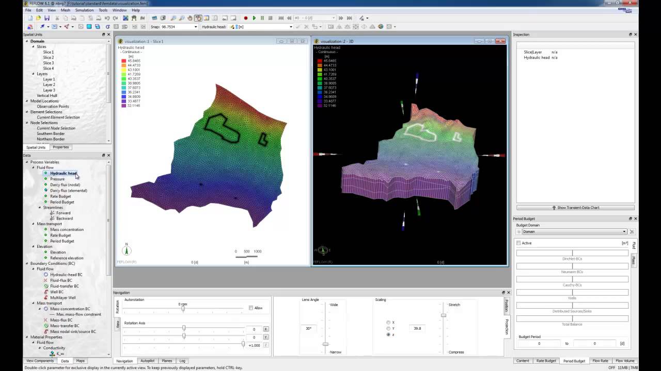
Task: Open the Mesh menu
Action: (x=66, y=10)
